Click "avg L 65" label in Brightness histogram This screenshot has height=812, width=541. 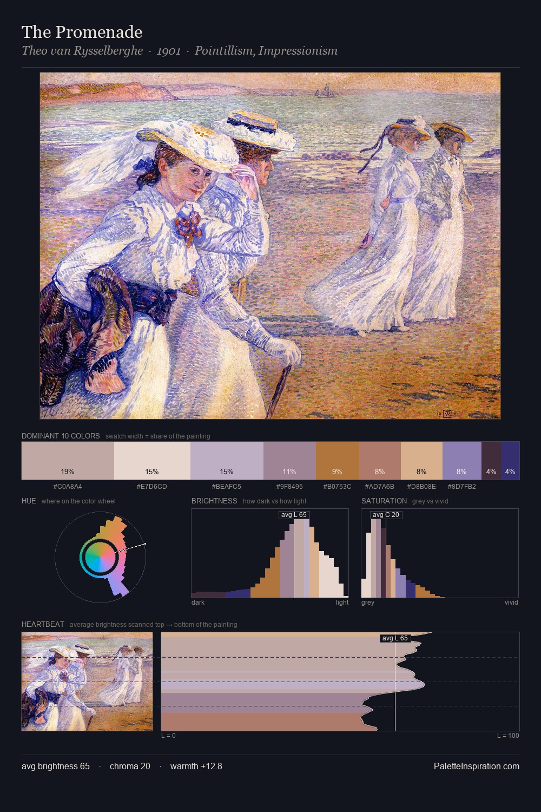pyautogui.click(x=294, y=515)
